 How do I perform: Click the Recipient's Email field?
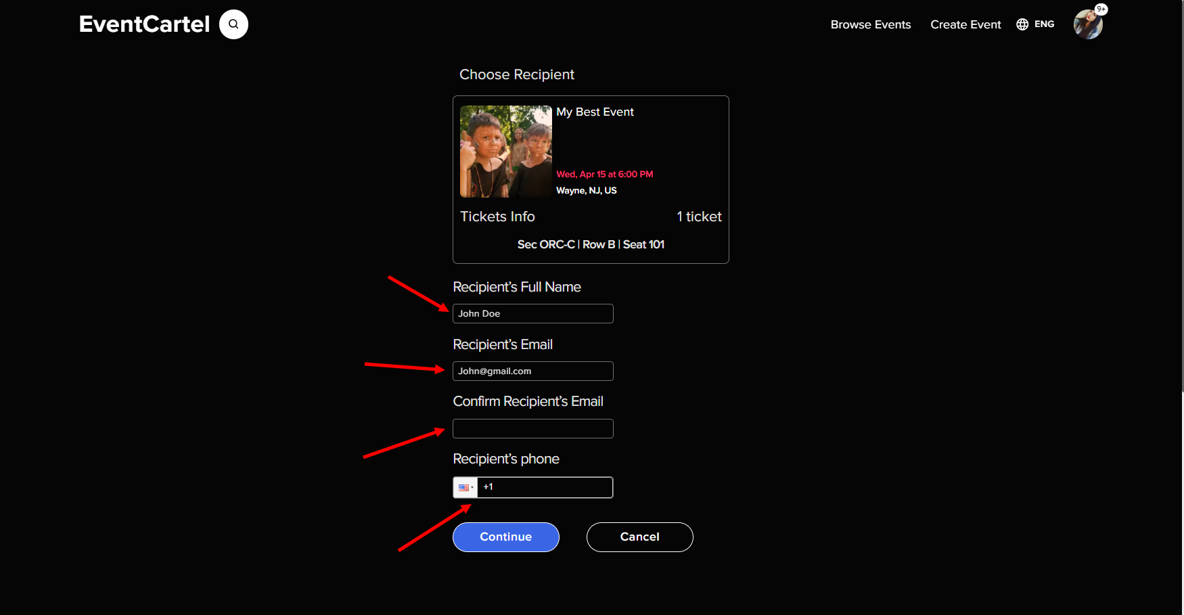[x=532, y=371]
